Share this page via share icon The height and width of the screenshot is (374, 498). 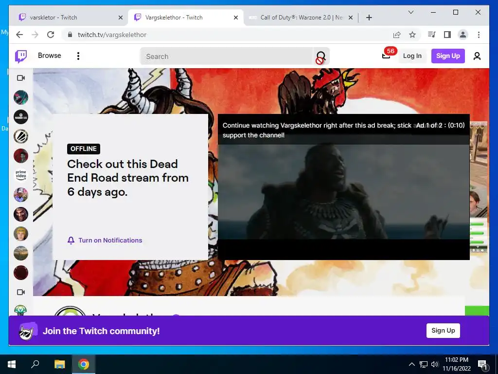(397, 35)
